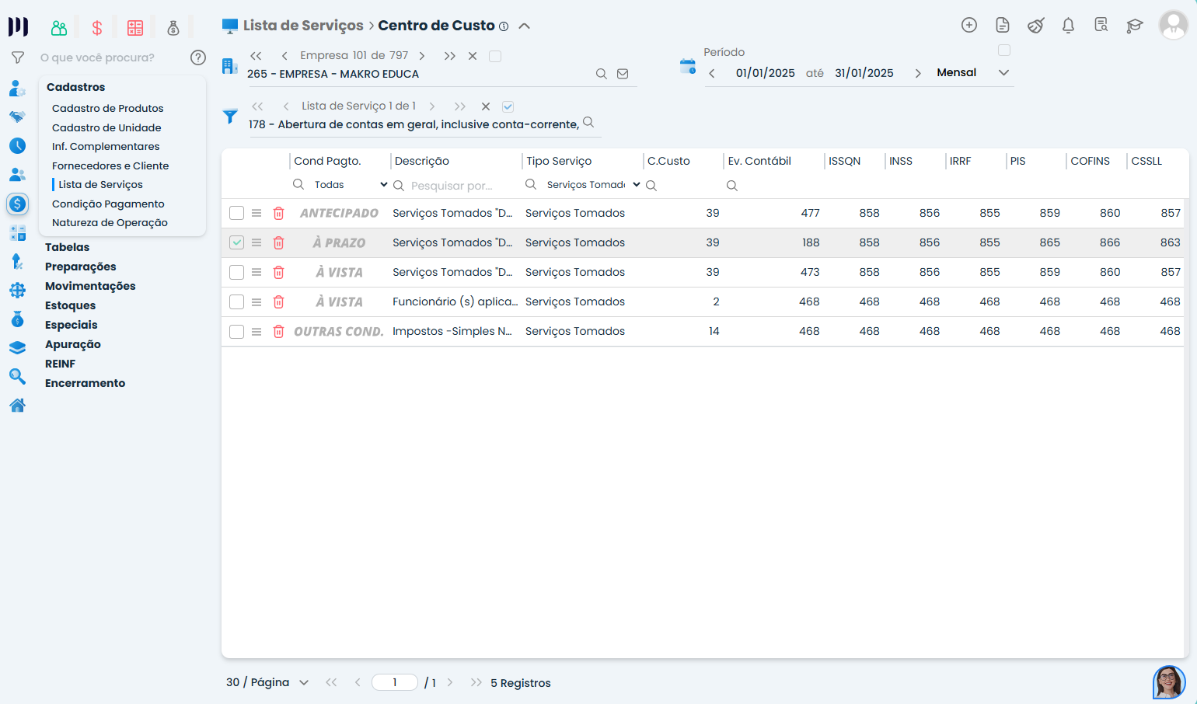Click the envelope icon beside company name
This screenshot has height=704, width=1197.
(x=623, y=74)
